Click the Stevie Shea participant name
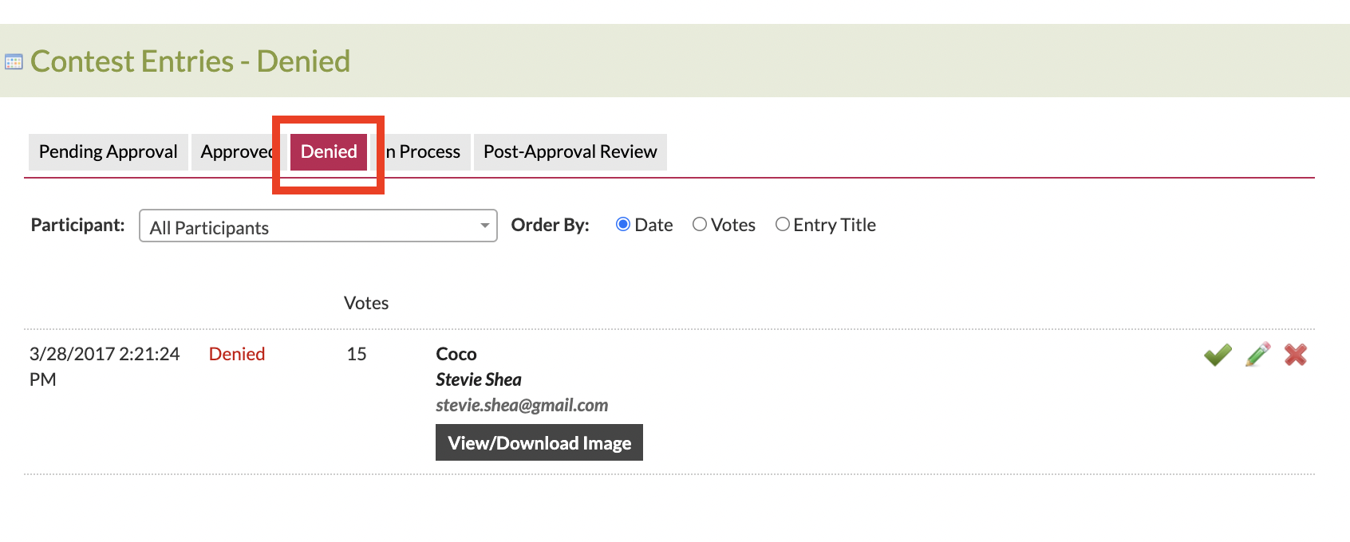This screenshot has height=542, width=1350. tap(479, 379)
